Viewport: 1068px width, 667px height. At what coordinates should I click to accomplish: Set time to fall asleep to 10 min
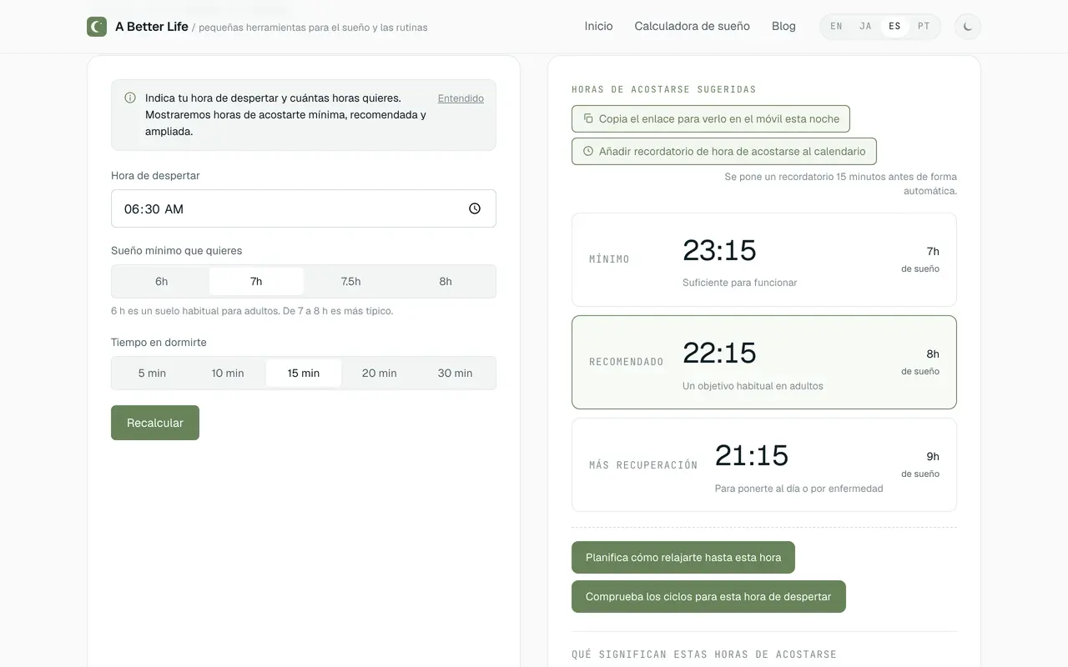[228, 373]
